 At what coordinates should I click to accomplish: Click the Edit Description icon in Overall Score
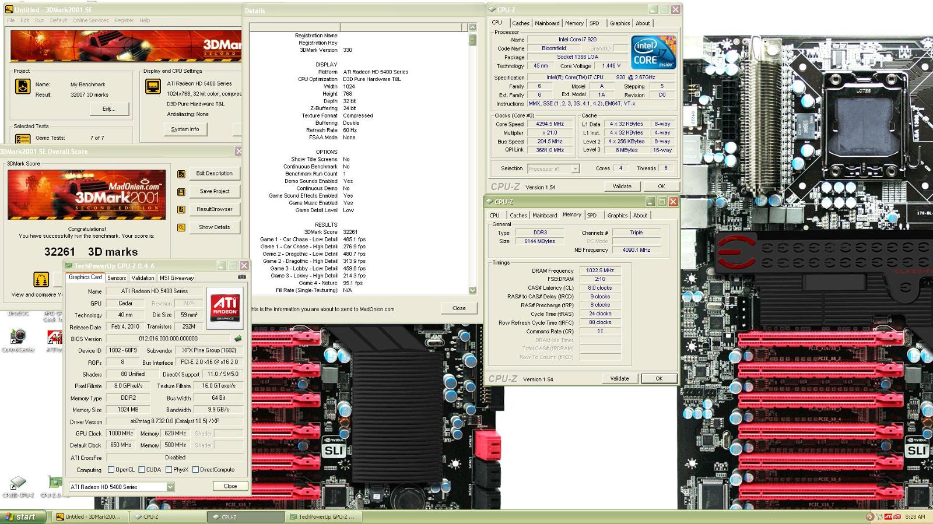tap(181, 174)
